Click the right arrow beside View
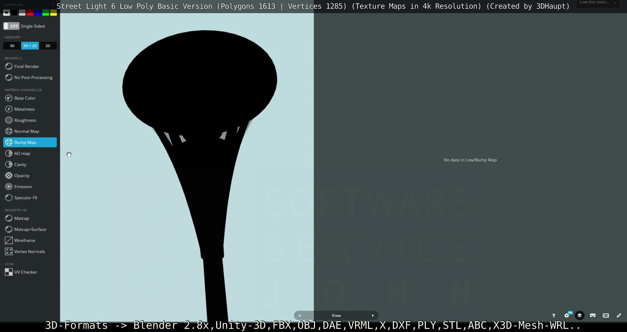This screenshot has width=627, height=332. (373, 315)
